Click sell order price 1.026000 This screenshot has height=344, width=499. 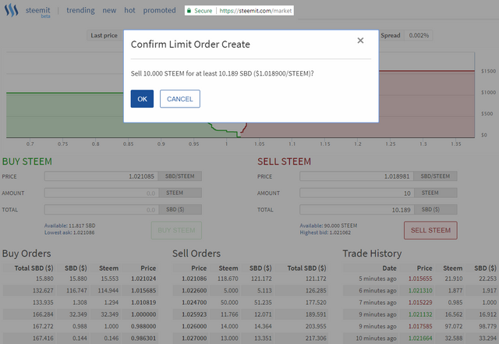[194, 326]
